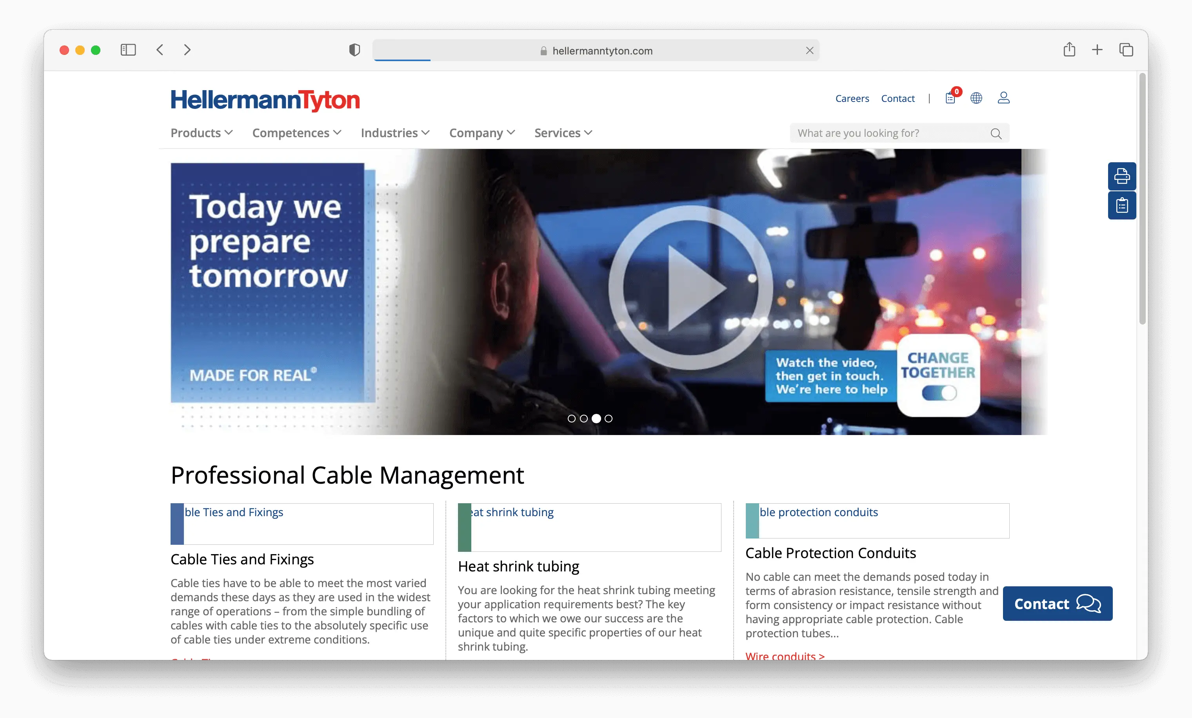Viewport: 1192px width, 718px height.
Task: Expand the Competences dropdown
Action: [296, 133]
